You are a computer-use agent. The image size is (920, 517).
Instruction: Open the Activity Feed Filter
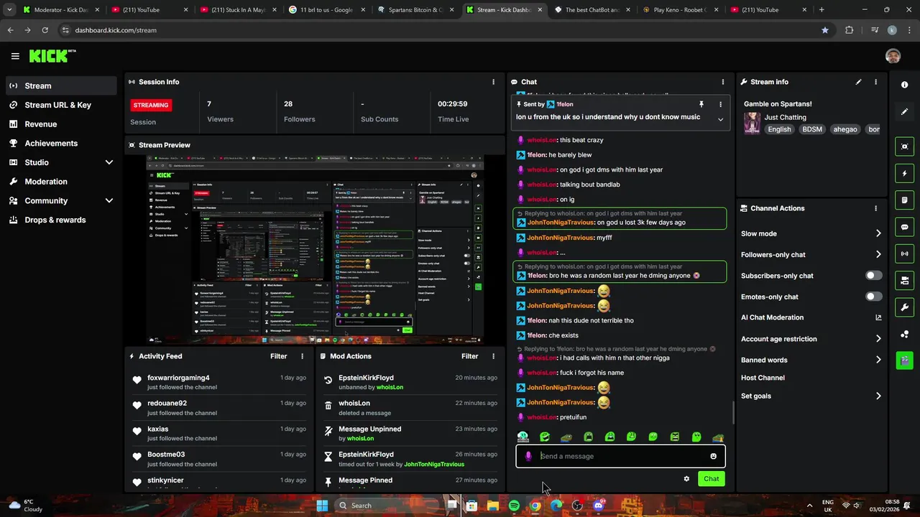[x=278, y=356]
